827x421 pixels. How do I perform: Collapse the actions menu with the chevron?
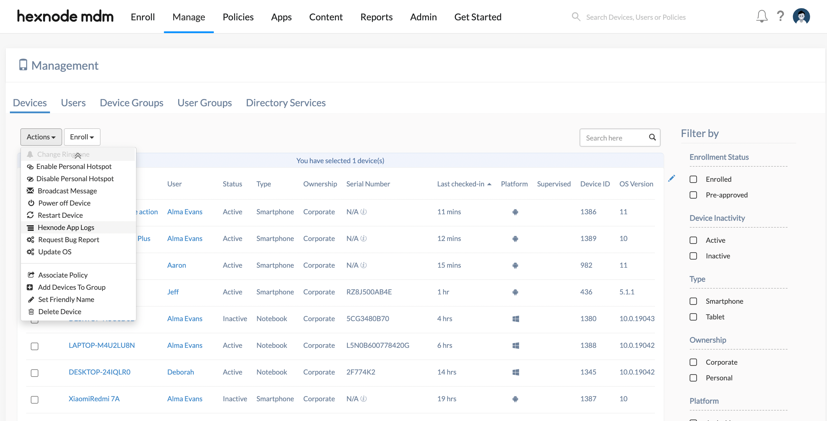pyautogui.click(x=78, y=155)
